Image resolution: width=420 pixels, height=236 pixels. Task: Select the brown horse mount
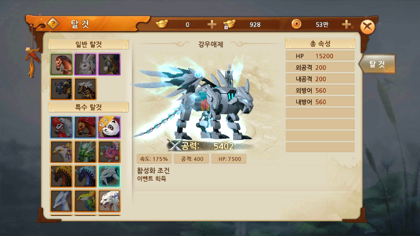point(62,64)
